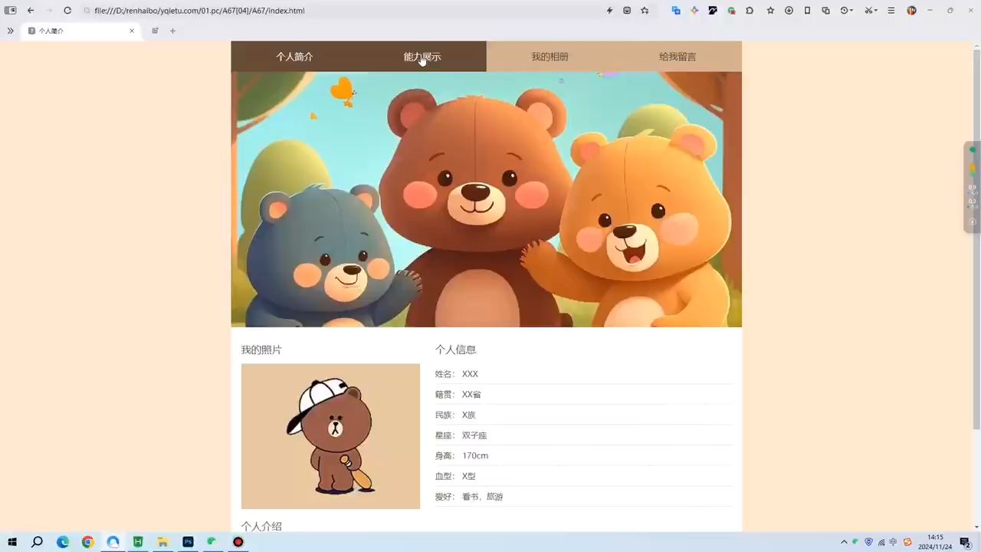
Task: Click the 我的照片 heading
Action: (x=261, y=350)
